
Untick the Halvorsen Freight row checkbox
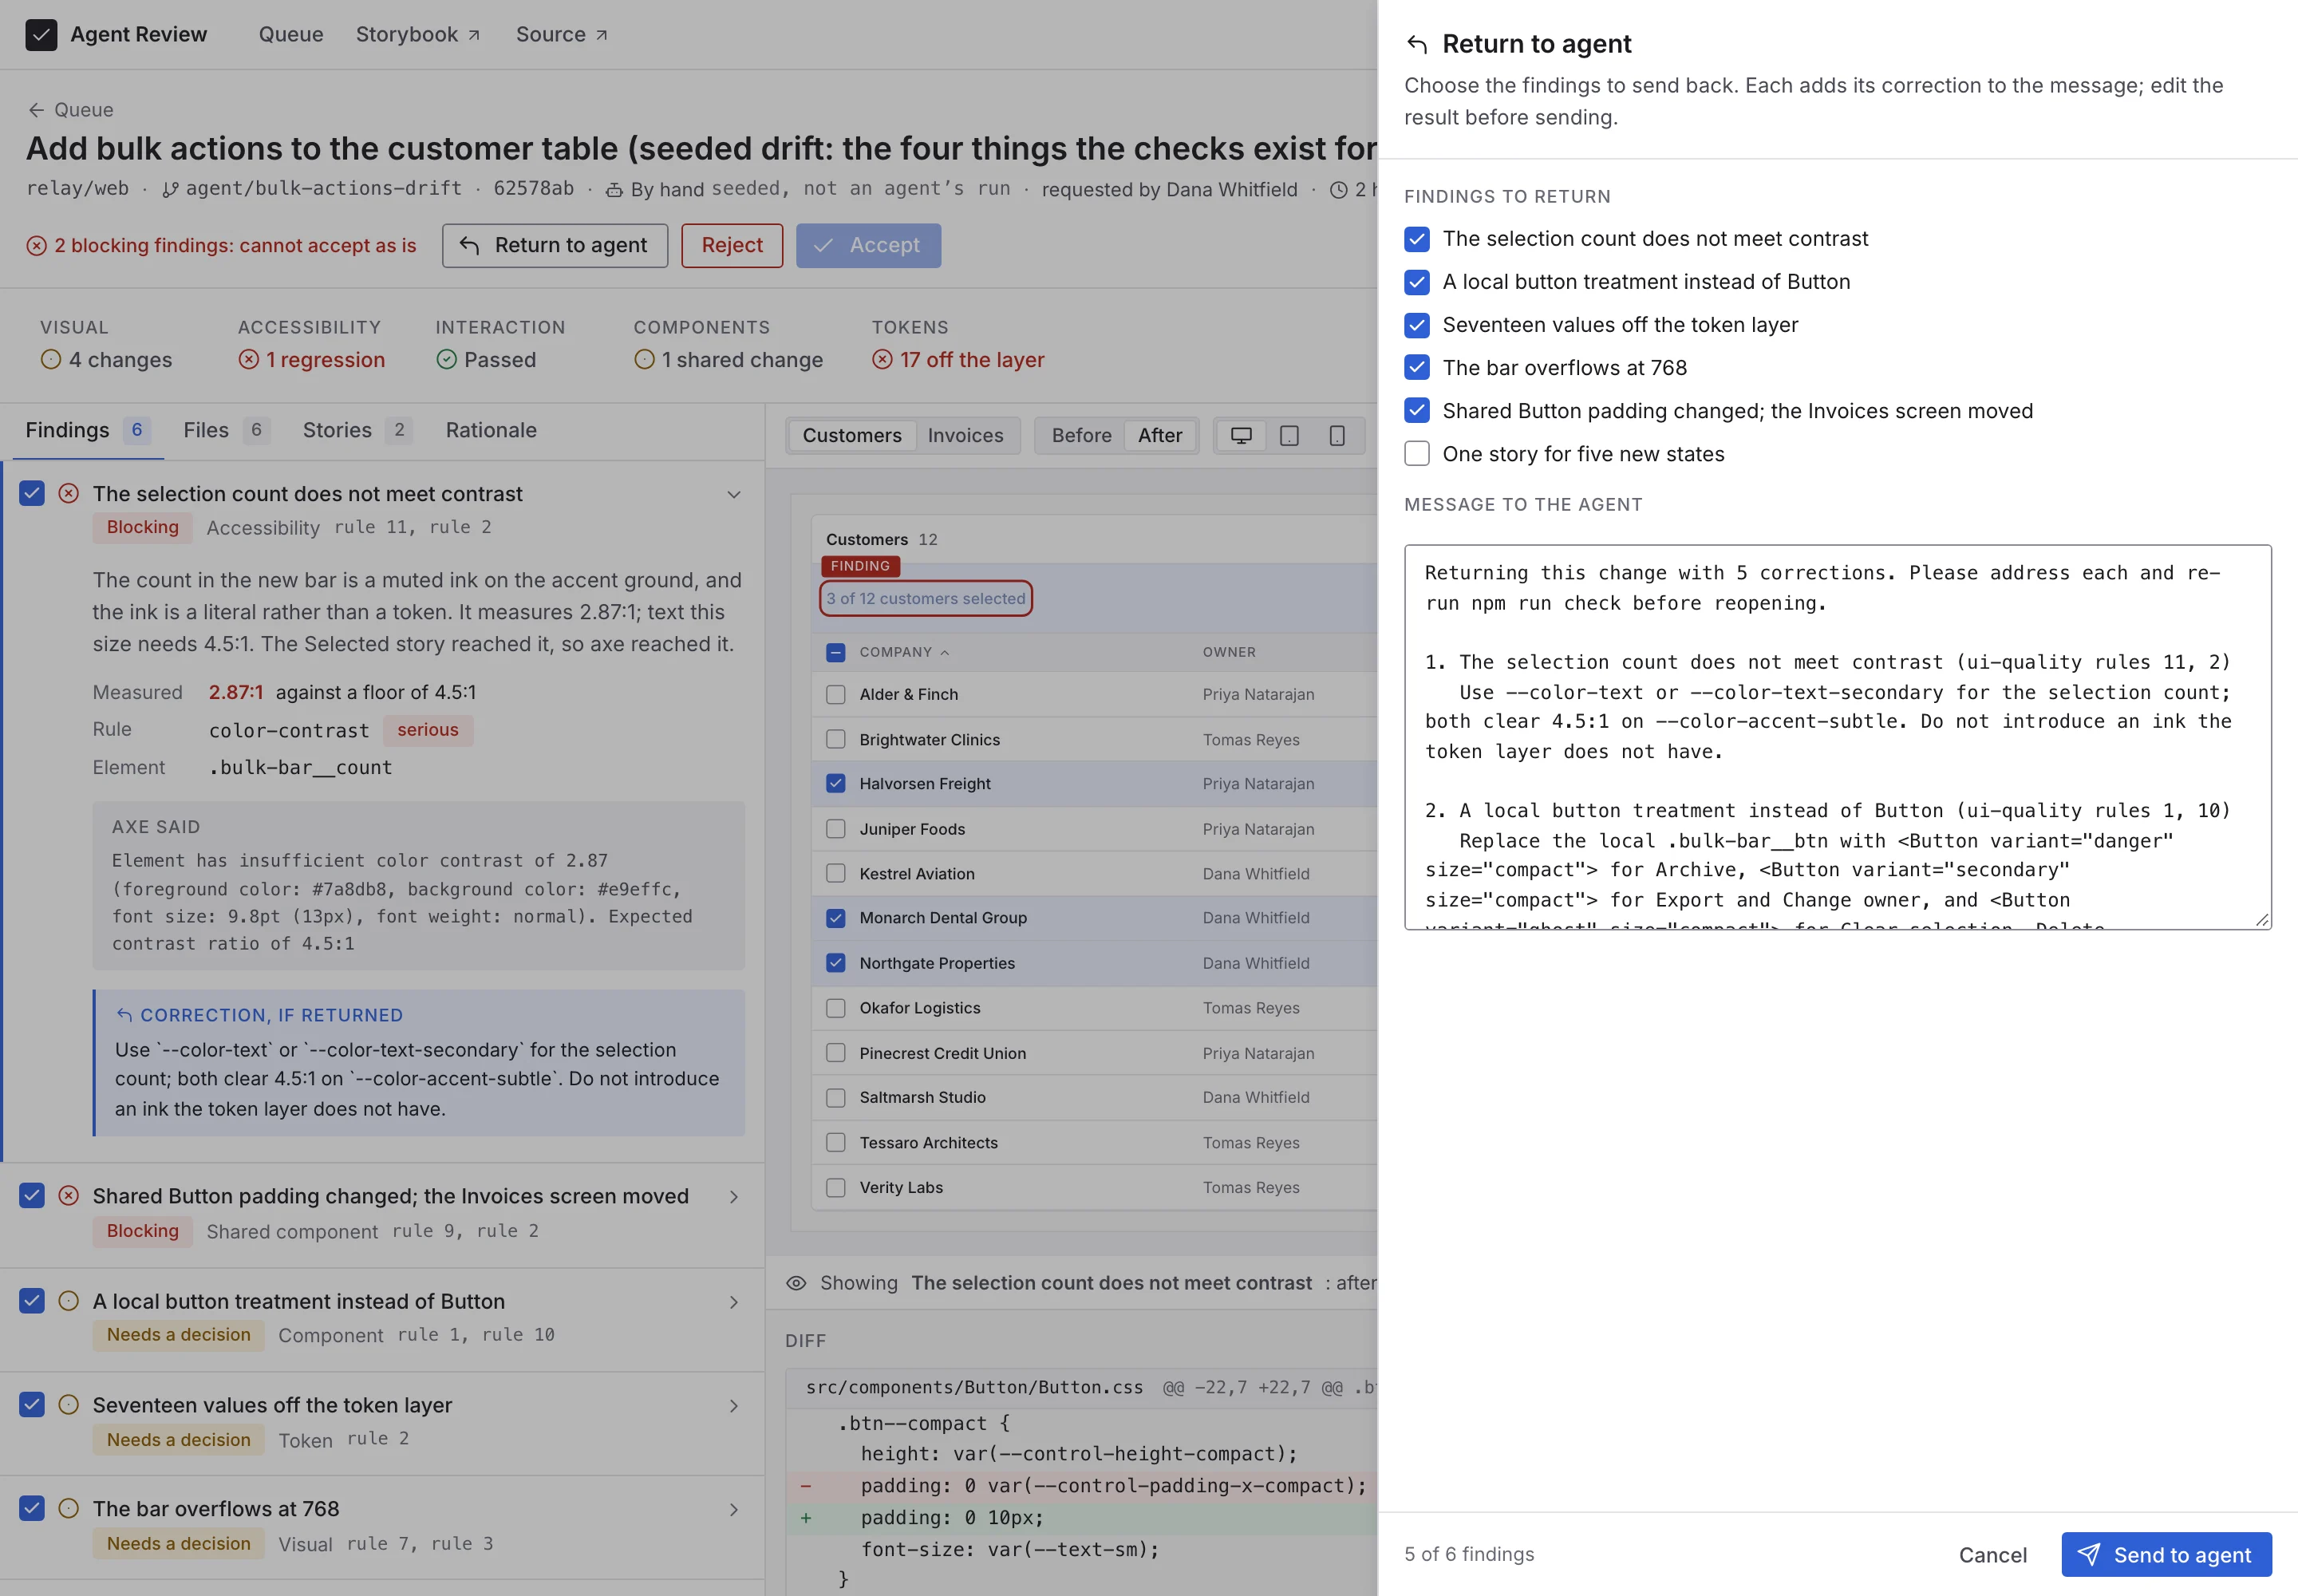point(836,784)
